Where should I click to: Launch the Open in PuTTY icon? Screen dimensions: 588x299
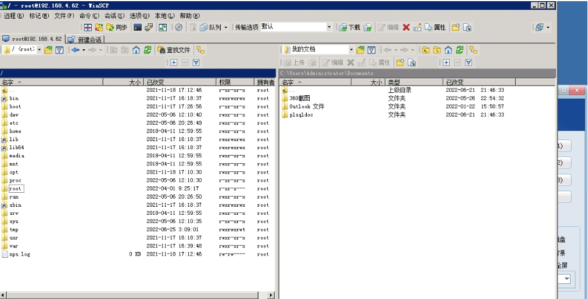(x=149, y=27)
